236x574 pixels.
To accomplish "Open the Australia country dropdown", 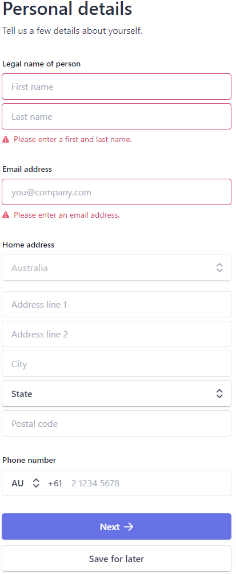I will point(117,268).
